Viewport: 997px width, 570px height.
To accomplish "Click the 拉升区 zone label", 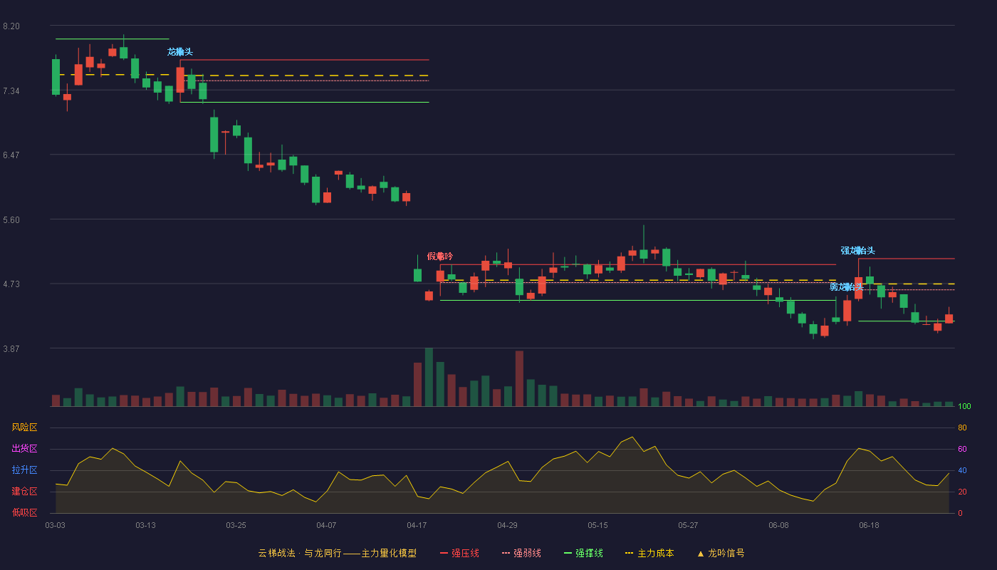I will [24, 470].
